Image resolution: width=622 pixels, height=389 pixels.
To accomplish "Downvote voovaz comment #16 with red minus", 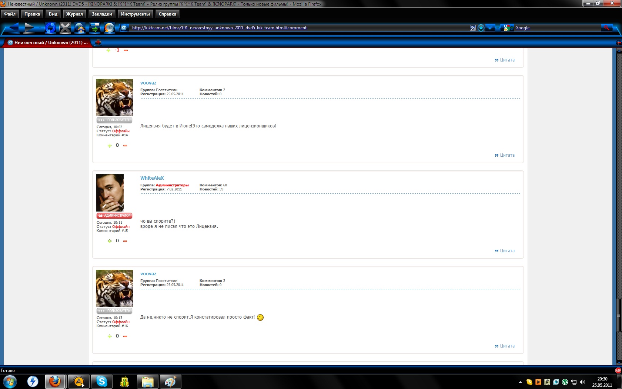I will coord(125,336).
